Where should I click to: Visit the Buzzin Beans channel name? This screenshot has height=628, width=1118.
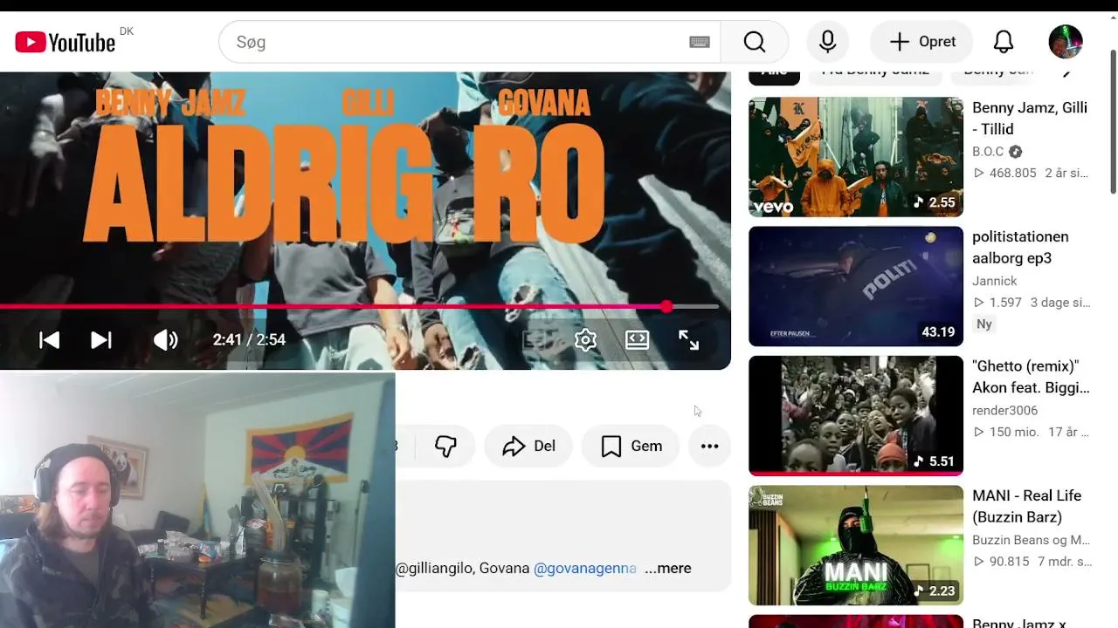(1031, 540)
